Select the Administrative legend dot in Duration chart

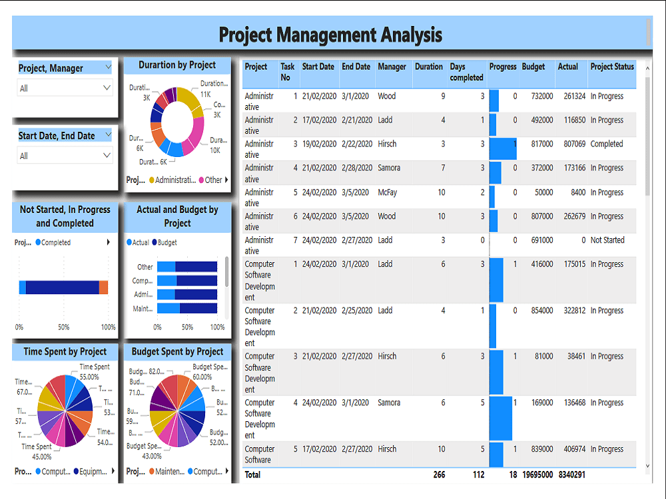[x=151, y=178]
